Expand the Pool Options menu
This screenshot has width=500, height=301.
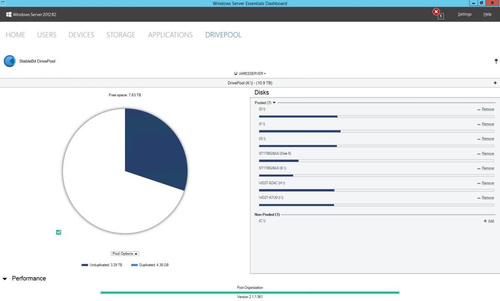[125, 253]
